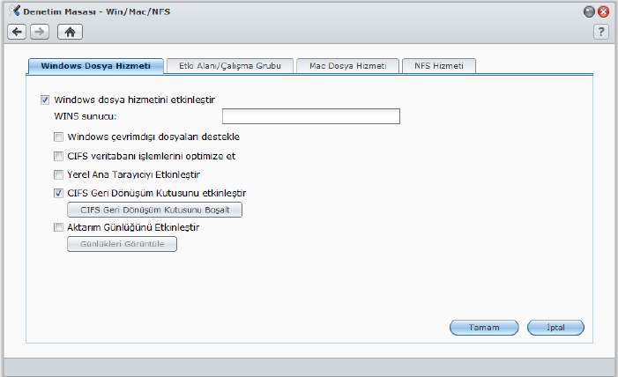Switch to the NFS Hizmeti tab
The width and height of the screenshot is (618, 377).
pos(439,66)
